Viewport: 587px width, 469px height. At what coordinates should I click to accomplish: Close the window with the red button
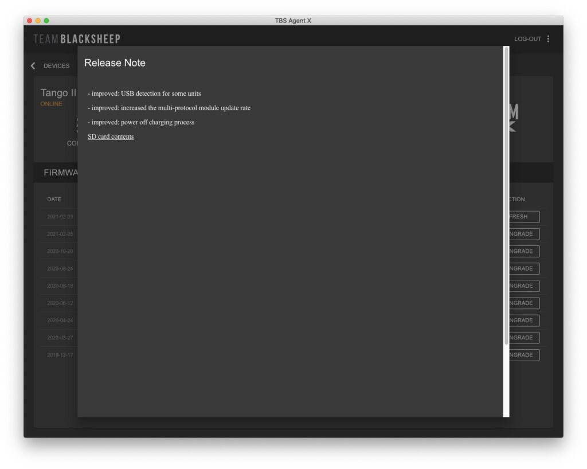tap(30, 21)
